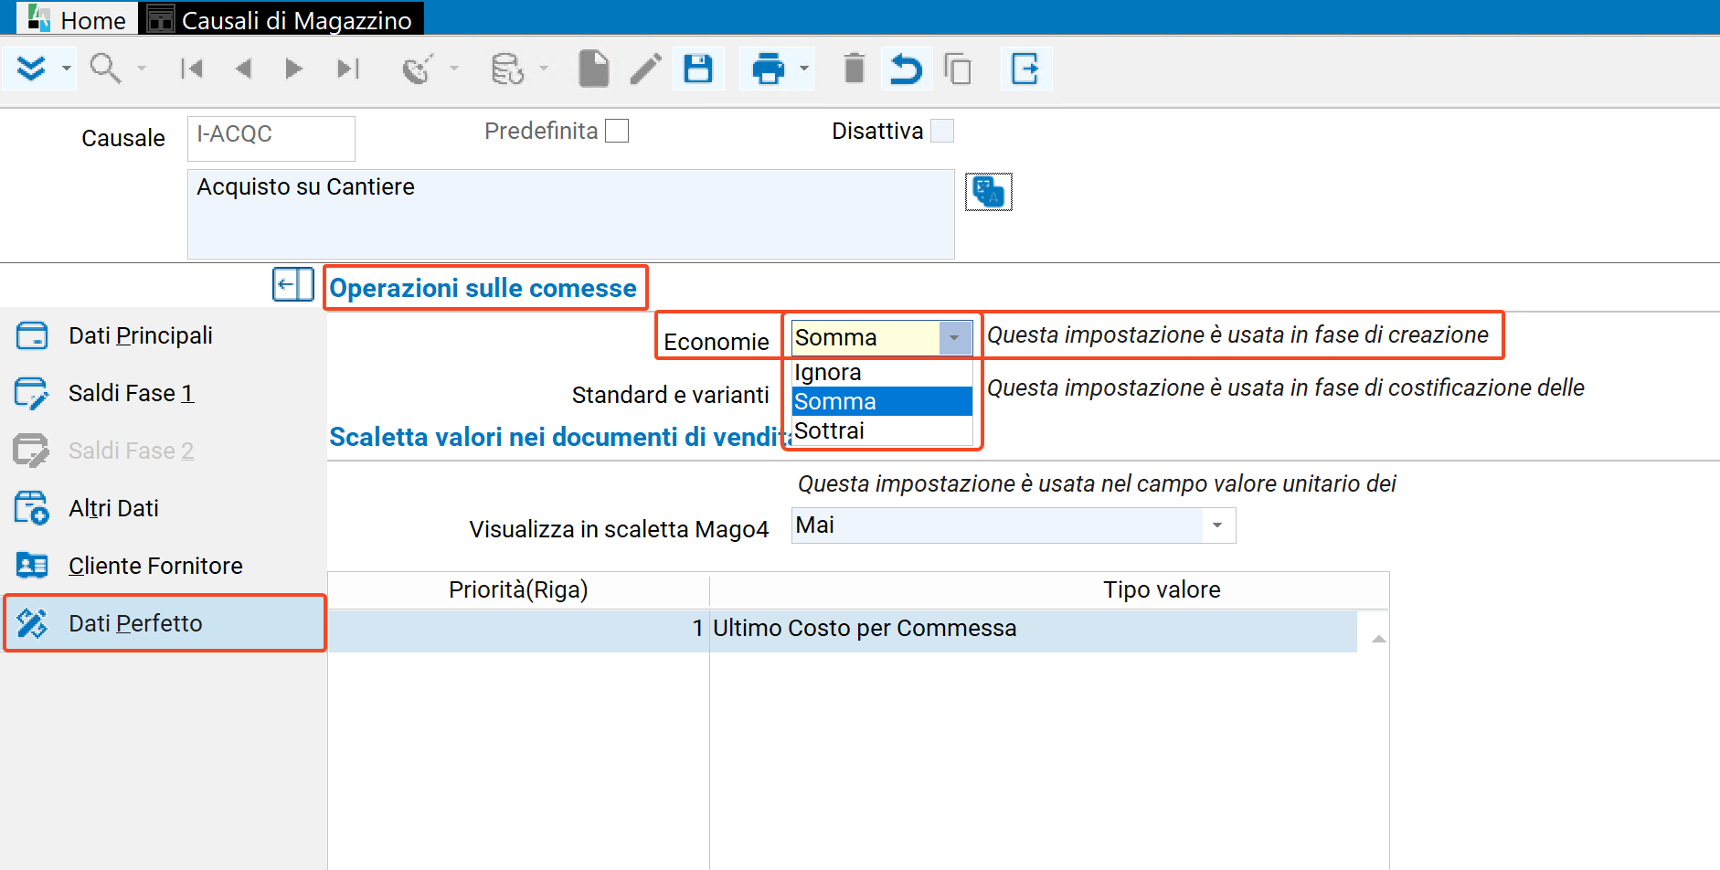Toggle the Disattiva checkbox
Image resolution: width=1720 pixels, height=870 pixels.
point(942,132)
